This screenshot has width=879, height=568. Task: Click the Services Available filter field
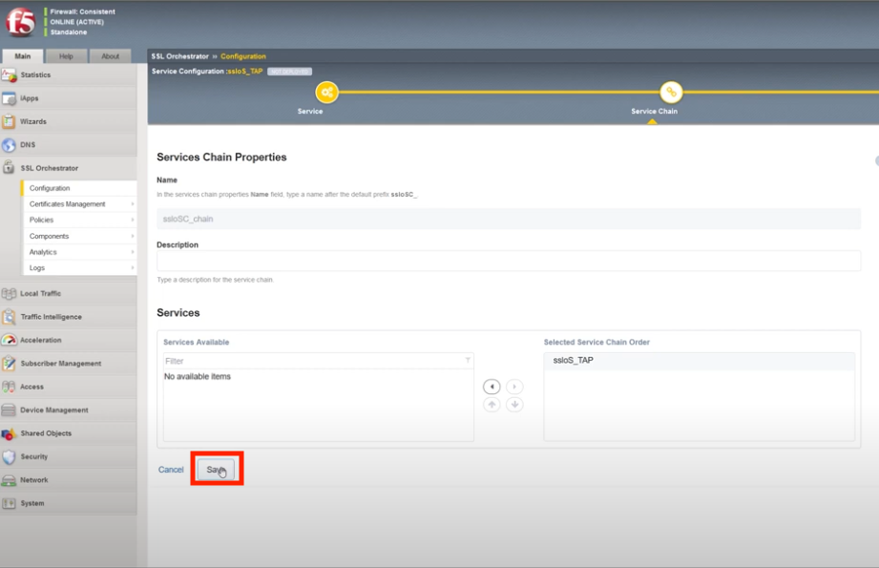(x=318, y=361)
